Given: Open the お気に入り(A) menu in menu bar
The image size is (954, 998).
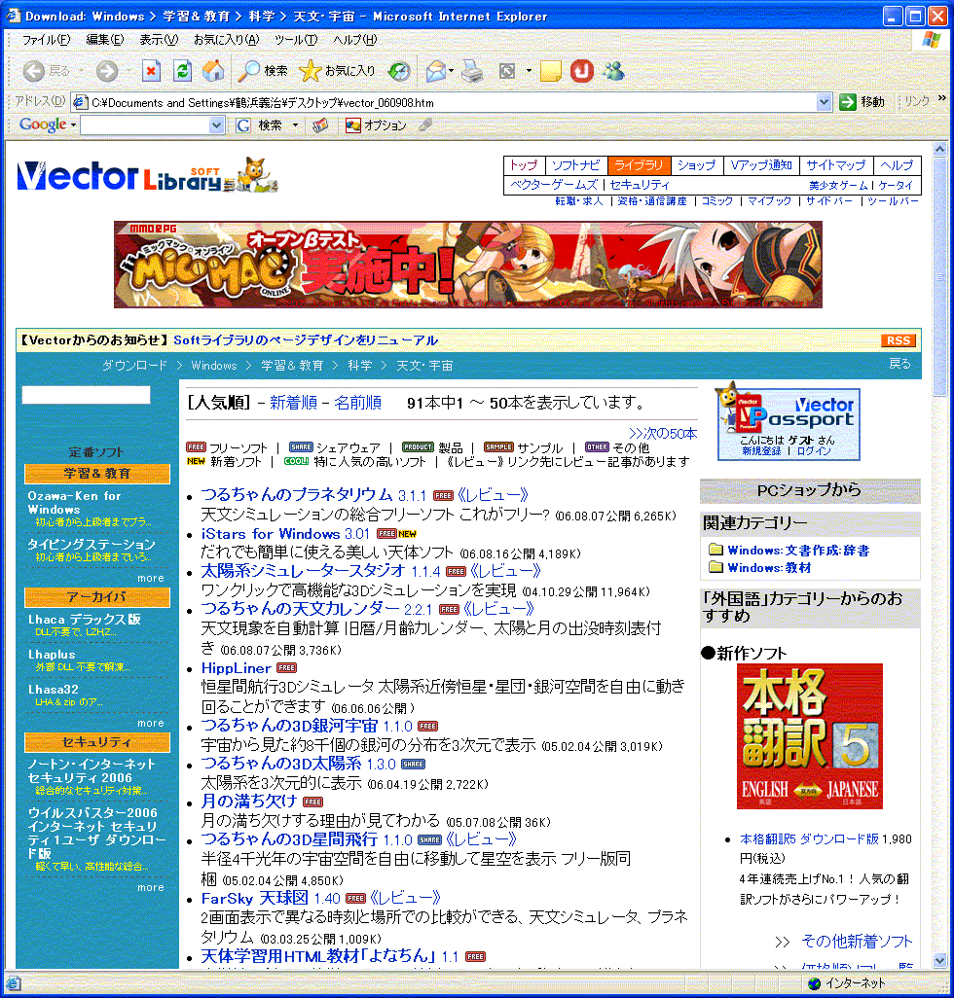Looking at the screenshot, I should point(226,40).
